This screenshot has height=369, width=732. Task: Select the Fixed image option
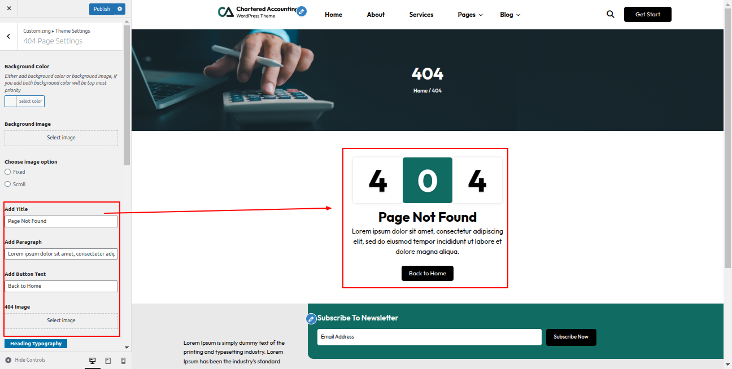[x=8, y=172]
